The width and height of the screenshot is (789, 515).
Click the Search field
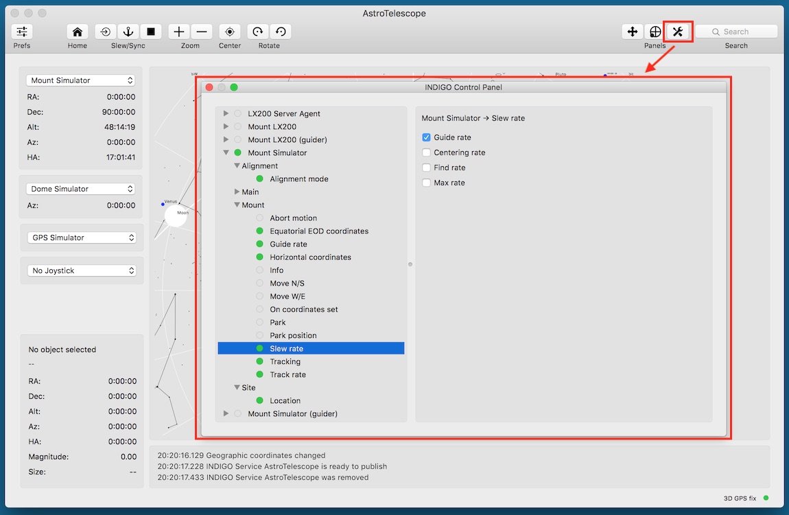click(x=737, y=32)
